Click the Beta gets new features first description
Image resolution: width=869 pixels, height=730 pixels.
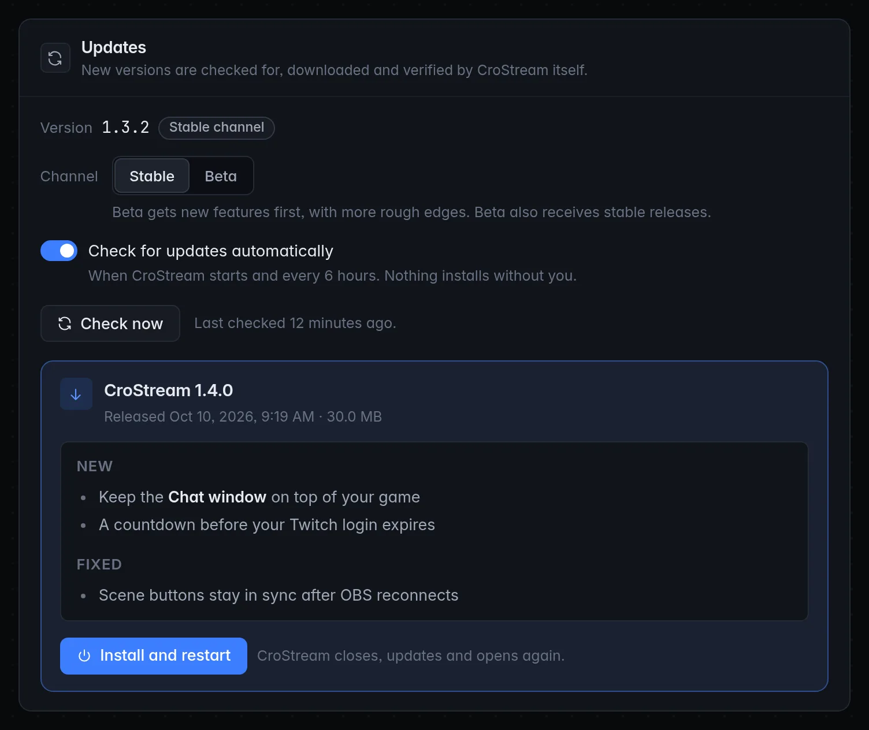(x=412, y=213)
